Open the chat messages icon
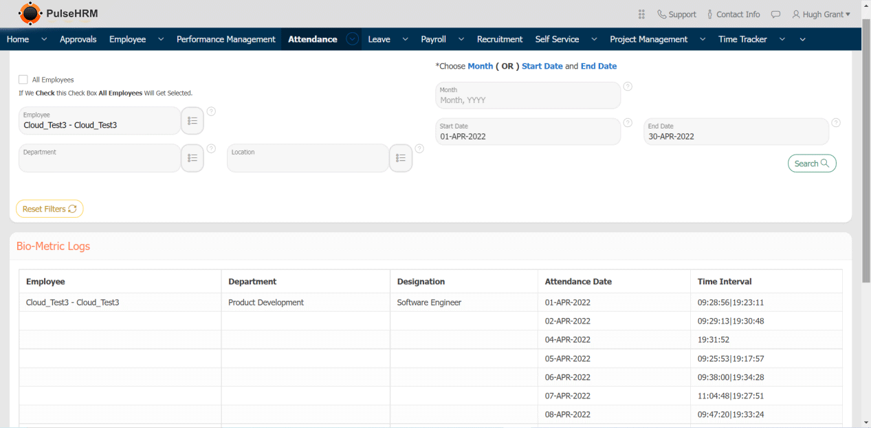The image size is (871, 428). tap(775, 14)
